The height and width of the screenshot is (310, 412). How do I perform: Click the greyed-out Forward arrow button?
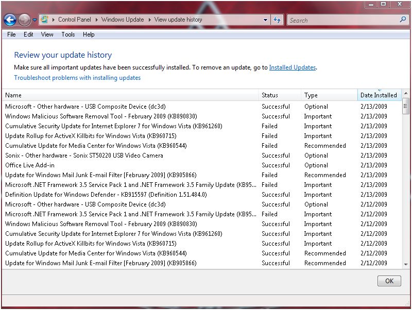click(x=24, y=20)
